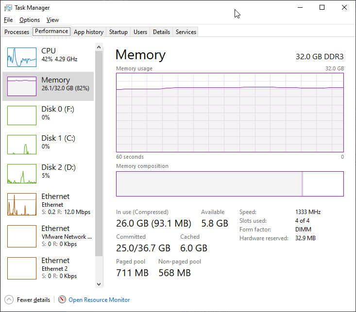Switch to the Processes tab
Viewport: 356px width, 312px height.
tap(17, 32)
